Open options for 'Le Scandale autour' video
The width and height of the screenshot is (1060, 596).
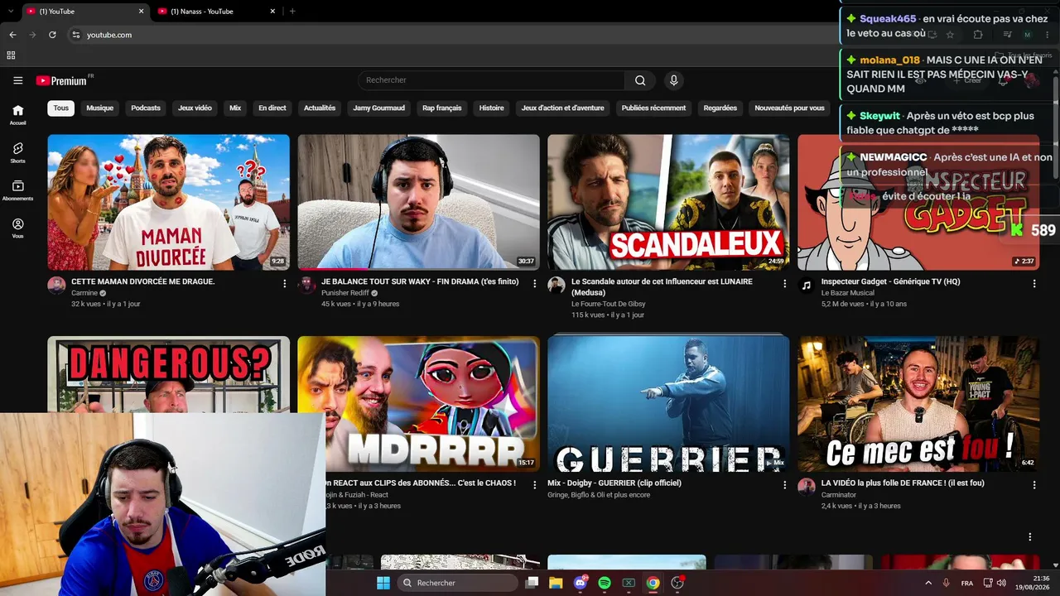click(x=785, y=283)
